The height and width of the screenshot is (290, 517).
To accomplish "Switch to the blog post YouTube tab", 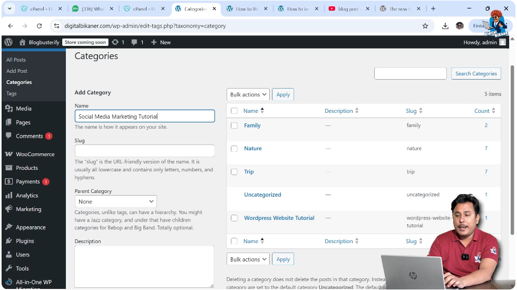I will coord(349,9).
